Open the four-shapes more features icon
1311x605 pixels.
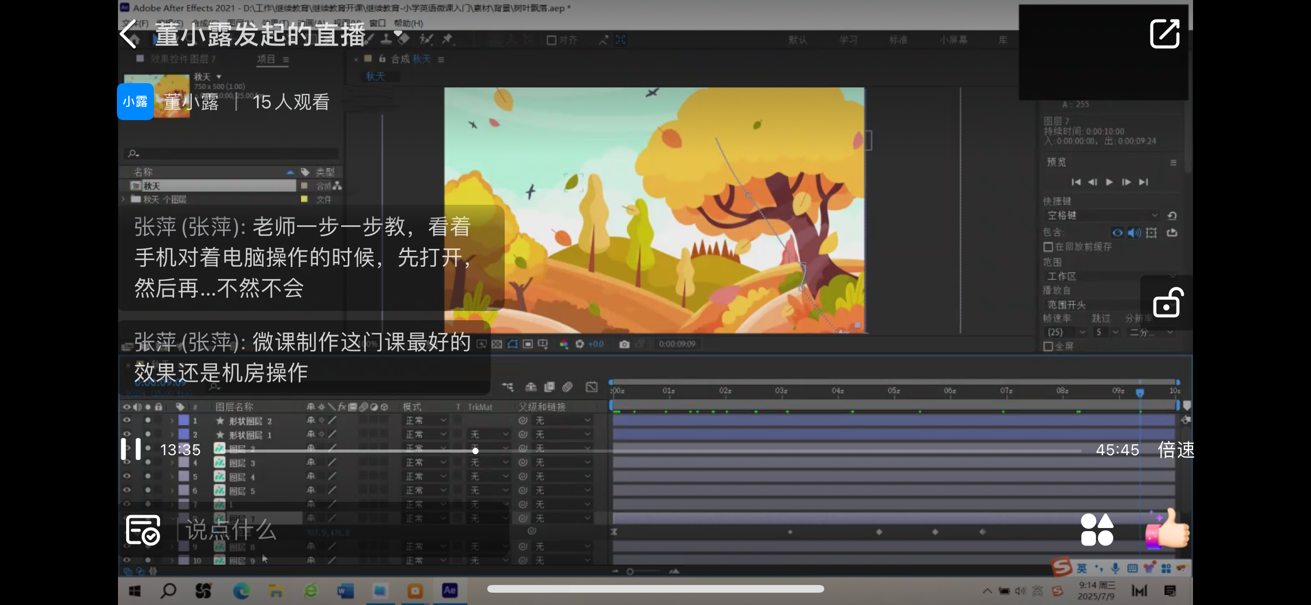(1097, 530)
